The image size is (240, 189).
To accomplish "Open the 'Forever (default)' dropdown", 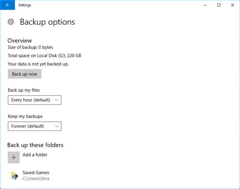I will coord(34,126).
